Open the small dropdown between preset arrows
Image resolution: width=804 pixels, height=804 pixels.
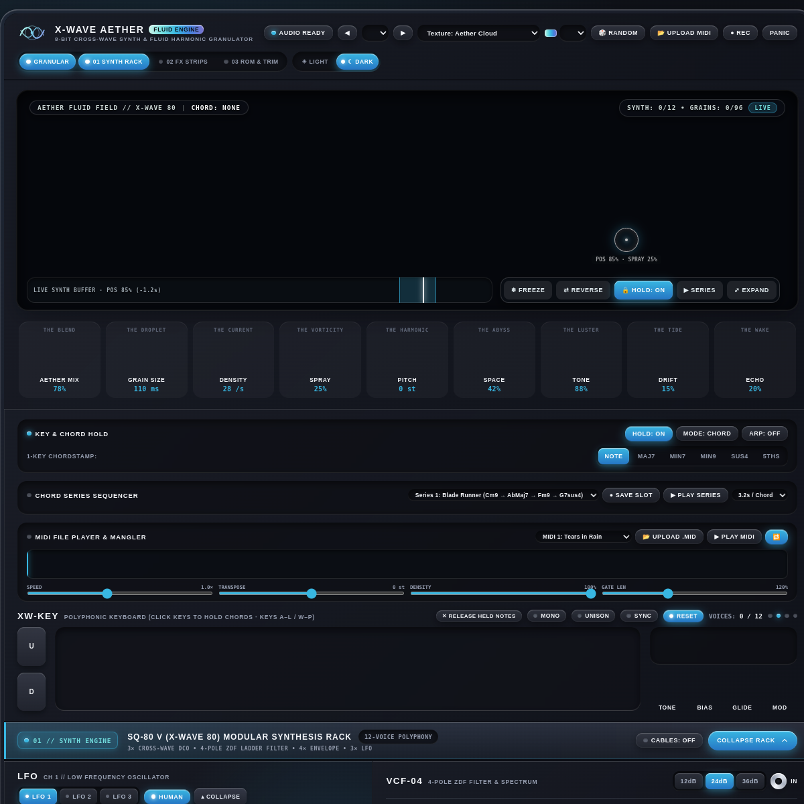375,33
